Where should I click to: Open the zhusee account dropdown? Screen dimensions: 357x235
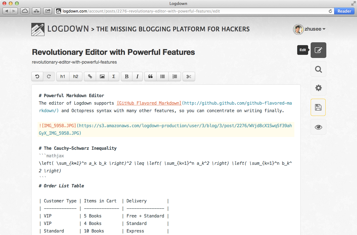[x=315, y=29]
